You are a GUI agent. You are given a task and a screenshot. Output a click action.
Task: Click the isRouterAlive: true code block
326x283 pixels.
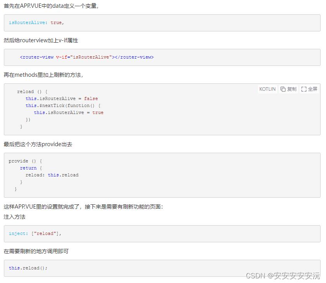point(162,23)
